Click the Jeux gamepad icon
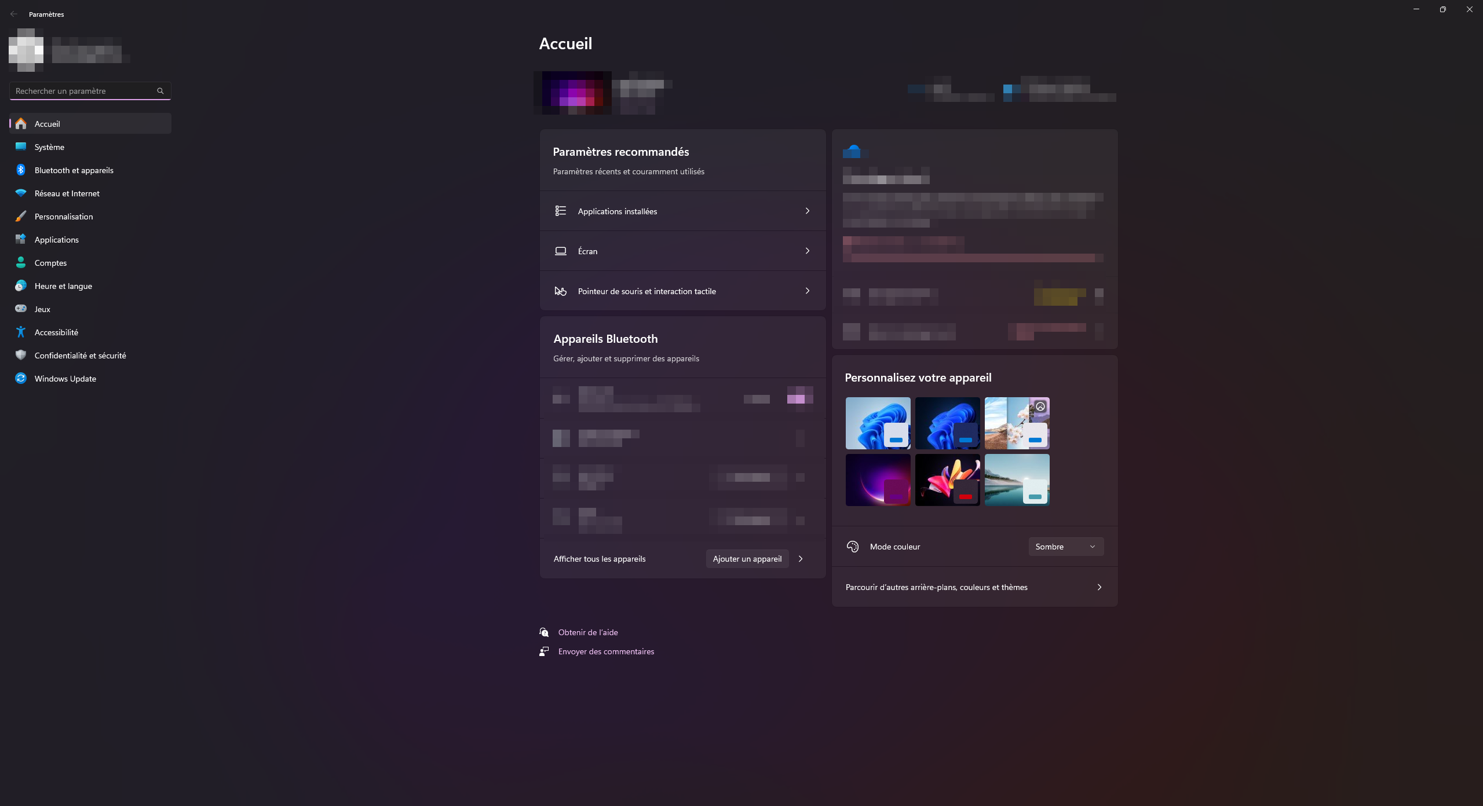 tap(21, 309)
